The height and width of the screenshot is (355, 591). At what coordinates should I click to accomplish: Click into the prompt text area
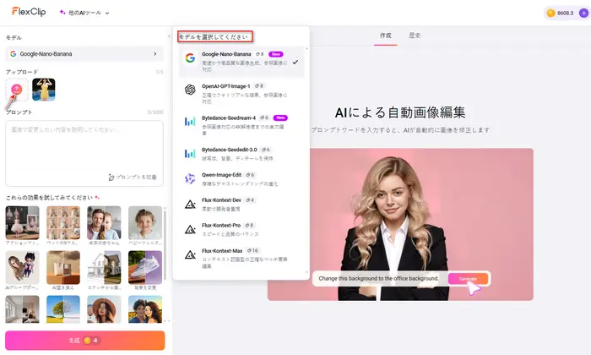84,153
